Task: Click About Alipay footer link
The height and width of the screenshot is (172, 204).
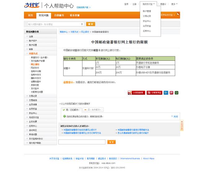Action: coord(149,158)
